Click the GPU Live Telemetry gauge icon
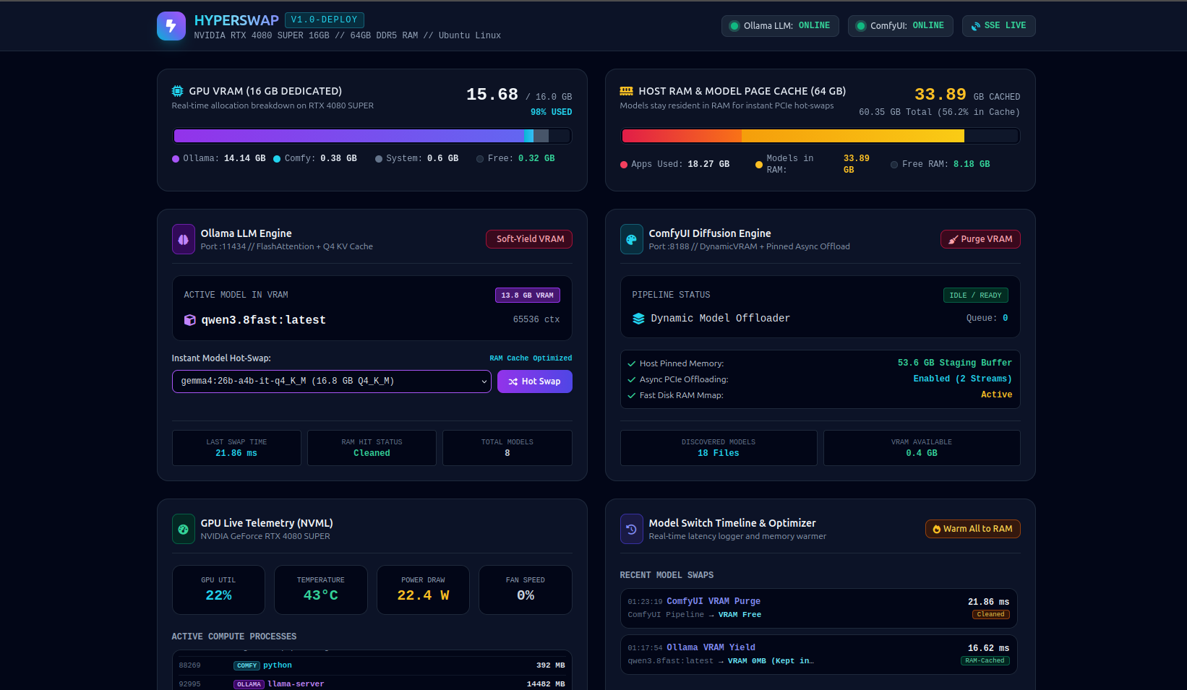 pos(184,529)
